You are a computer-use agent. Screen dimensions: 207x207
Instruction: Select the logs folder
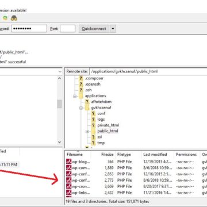pos(101,119)
